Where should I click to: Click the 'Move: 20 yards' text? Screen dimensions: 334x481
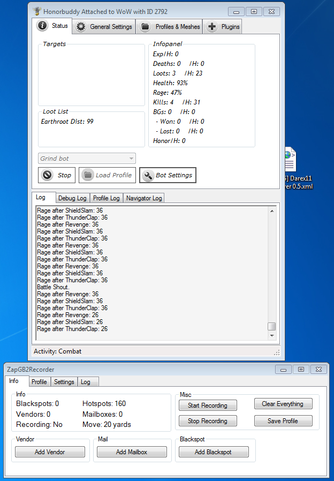coord(107,425)
